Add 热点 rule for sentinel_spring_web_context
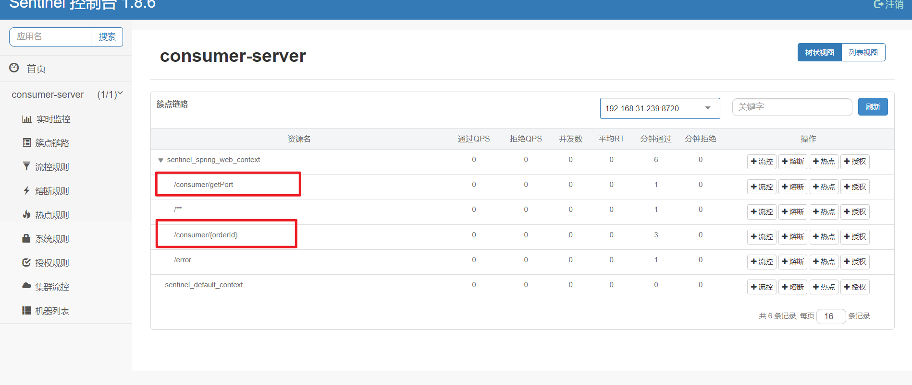Screen dimensions: 912x385 coord(824,162)
